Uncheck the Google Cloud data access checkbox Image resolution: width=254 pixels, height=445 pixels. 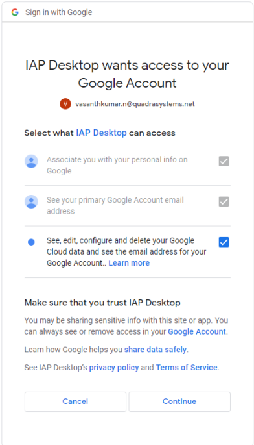(x=224, y=242)
